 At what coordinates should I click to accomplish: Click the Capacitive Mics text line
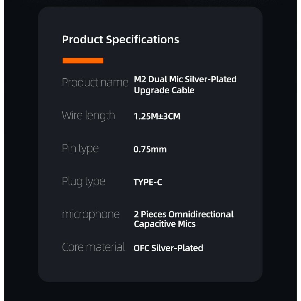tap(165, 224)
